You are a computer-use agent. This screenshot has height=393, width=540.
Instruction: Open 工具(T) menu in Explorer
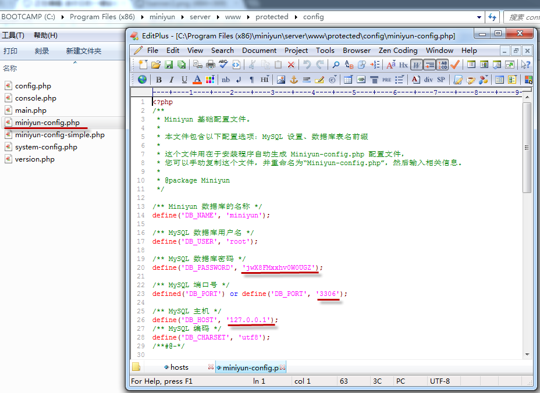click(13, 35)
